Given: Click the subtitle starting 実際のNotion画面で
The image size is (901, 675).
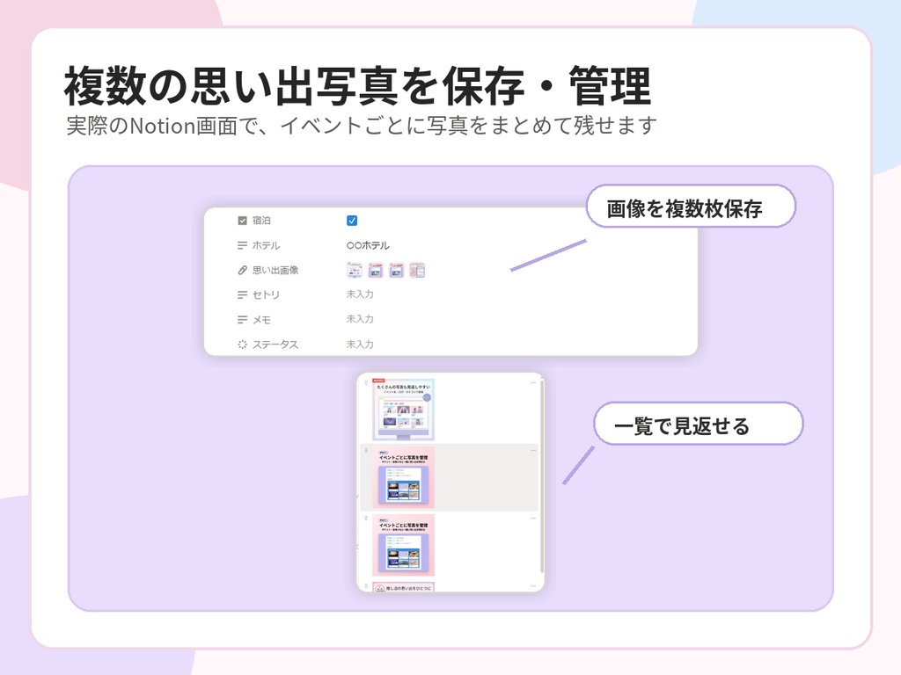Looking at the screenshot, I should [362, 126].
